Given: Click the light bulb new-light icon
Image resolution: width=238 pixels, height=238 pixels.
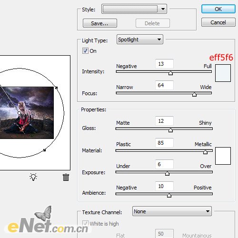Looking at the screenshot, I should (33, 177).
